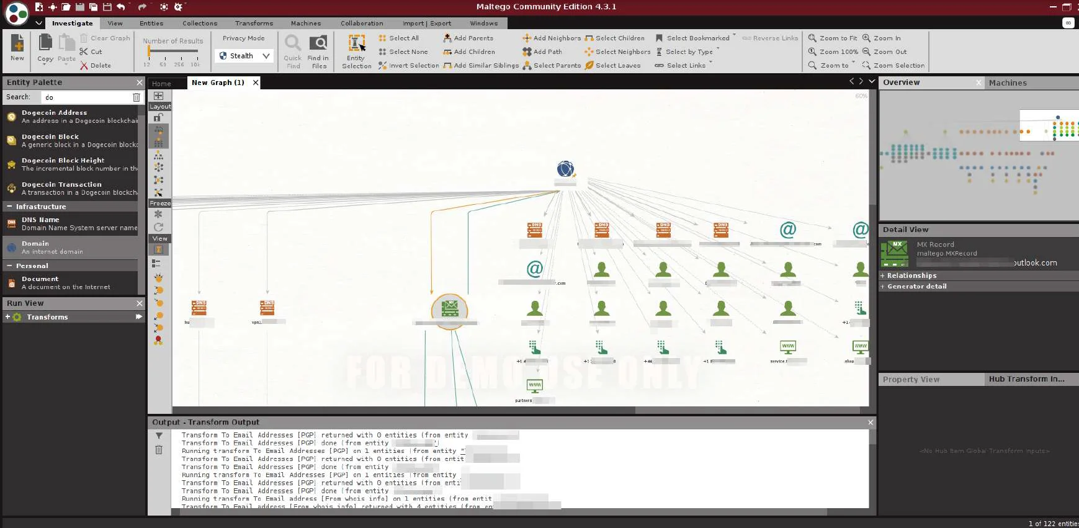Expand Relationships in Detail View
The height and width of the screenshot is (528, 1079).
[883, 275]
